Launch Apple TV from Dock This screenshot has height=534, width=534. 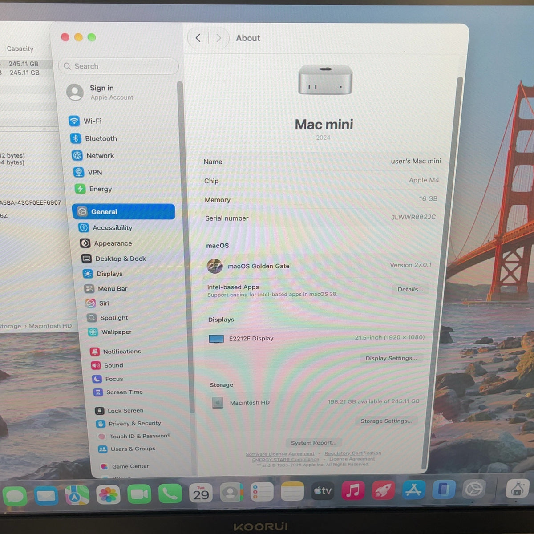coord(323,491)
